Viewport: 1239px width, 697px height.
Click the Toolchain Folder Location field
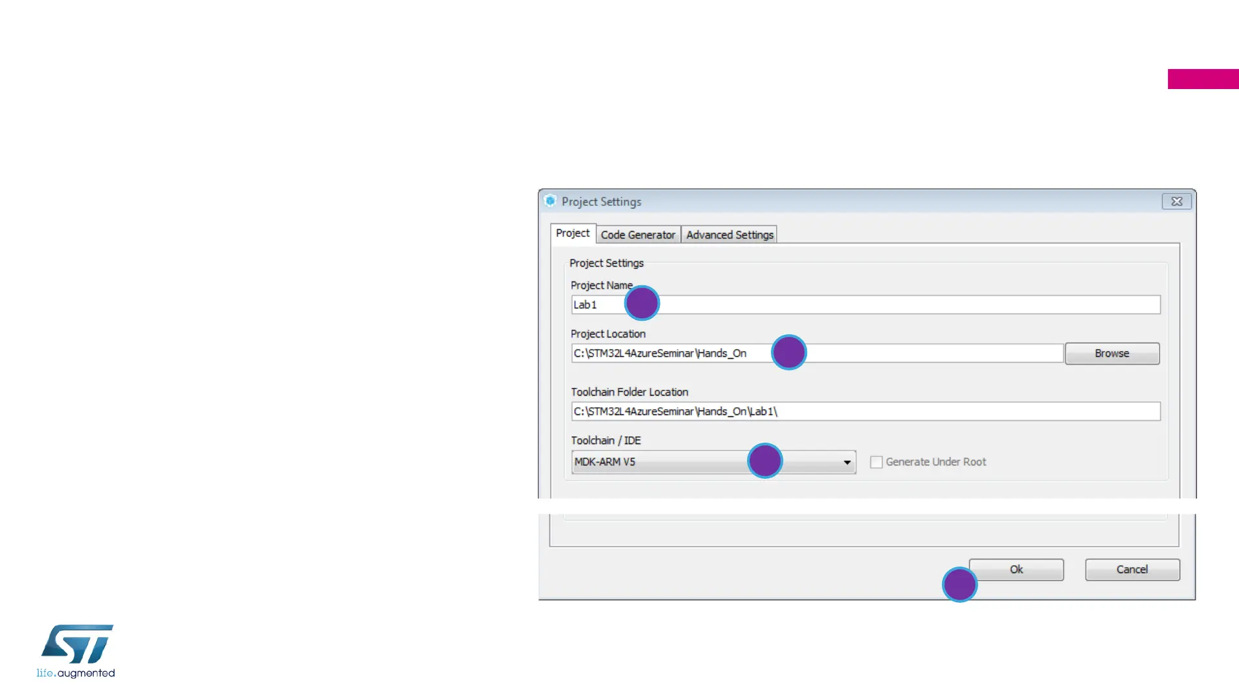866,411
